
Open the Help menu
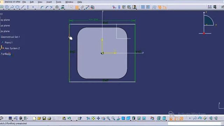click(79, 2)
